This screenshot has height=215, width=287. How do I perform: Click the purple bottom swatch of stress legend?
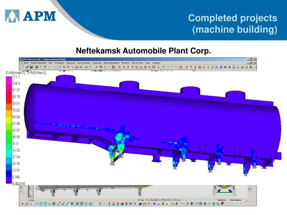9,180
